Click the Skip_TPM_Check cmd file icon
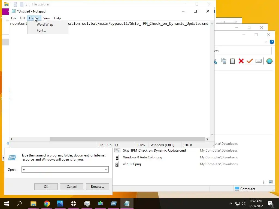Image resolution: width=279 pixels, height=209 pixels. click(x=117, y=150)
